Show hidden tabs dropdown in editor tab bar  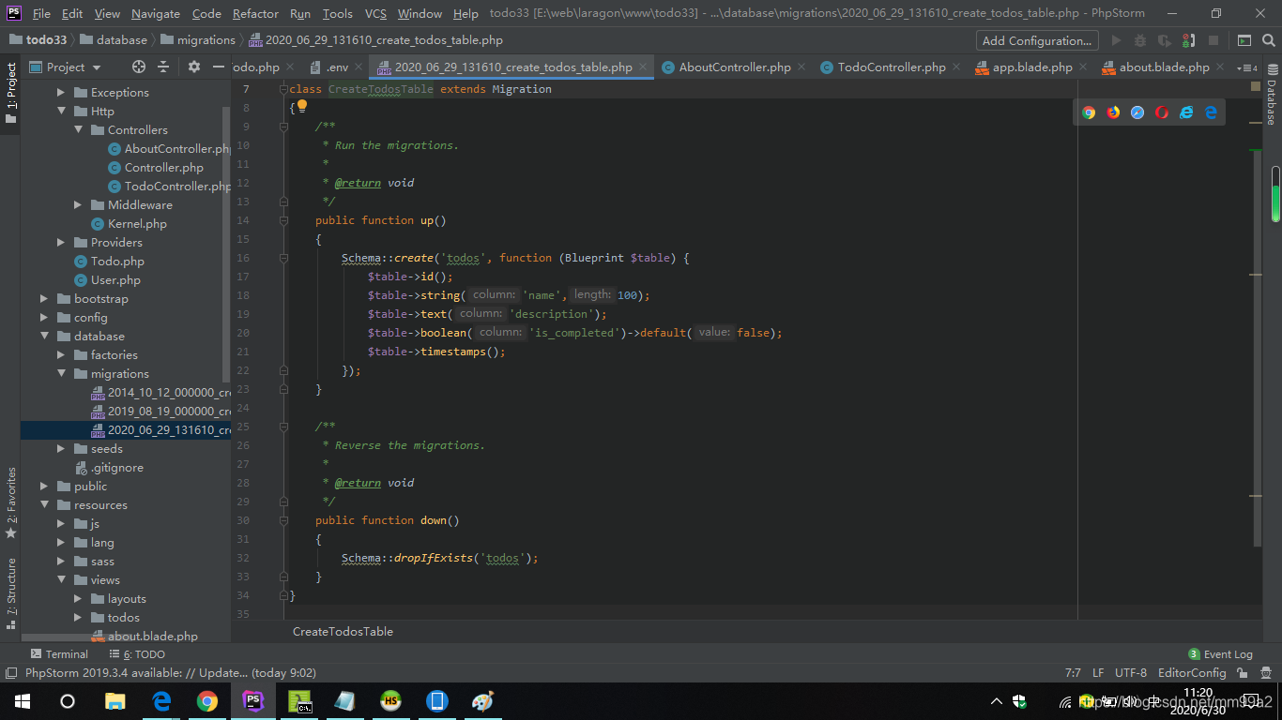pyautogui.click(x=1246, y=67)
